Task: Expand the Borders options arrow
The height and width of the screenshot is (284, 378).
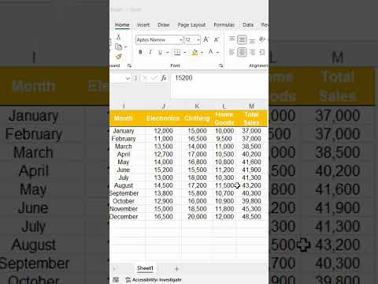Action: point(185,52)
